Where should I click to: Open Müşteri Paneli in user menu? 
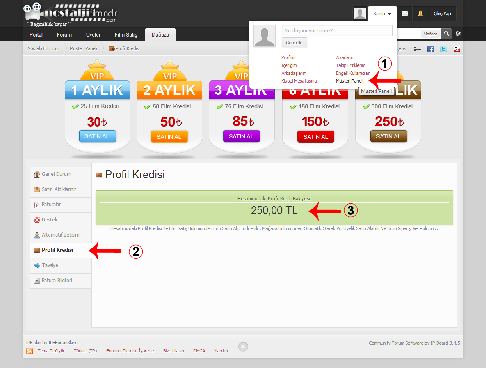point(349,80)
